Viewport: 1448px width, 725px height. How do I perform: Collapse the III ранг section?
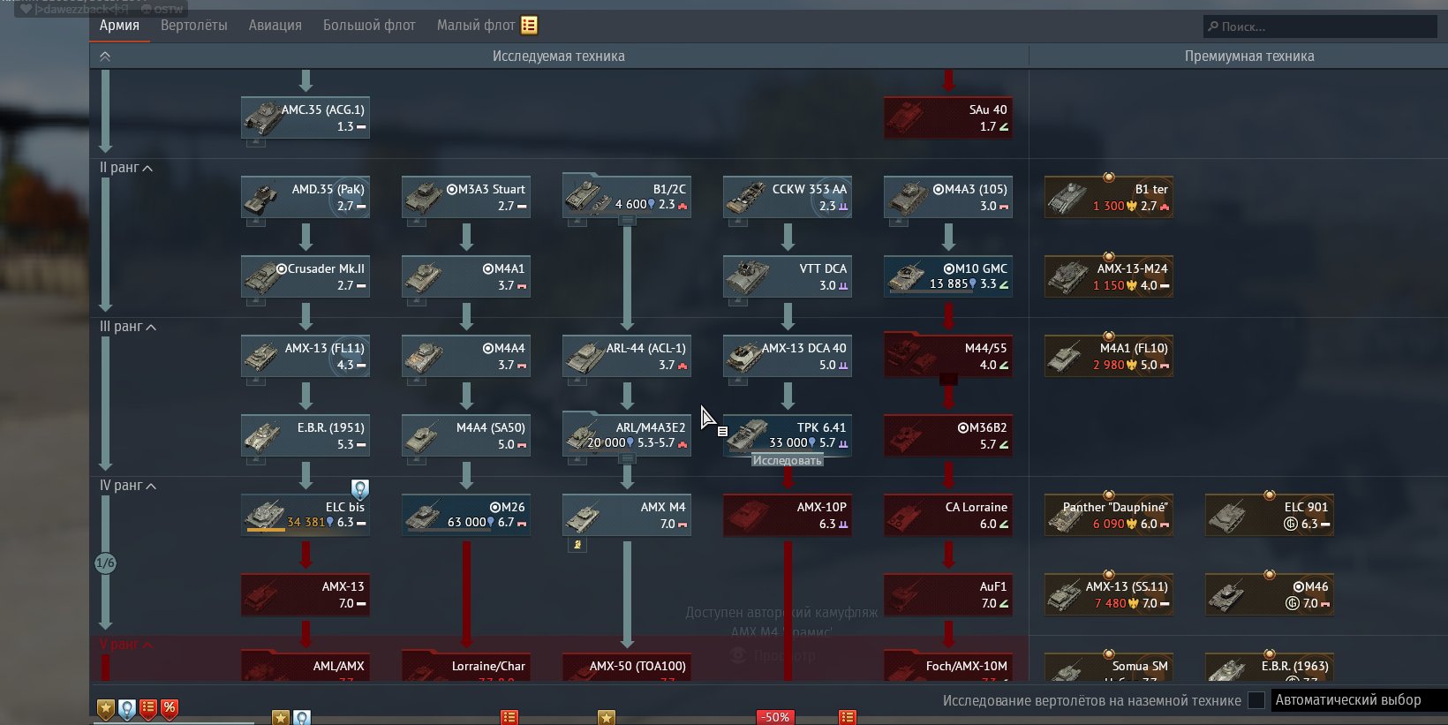(x=127, y=327)
